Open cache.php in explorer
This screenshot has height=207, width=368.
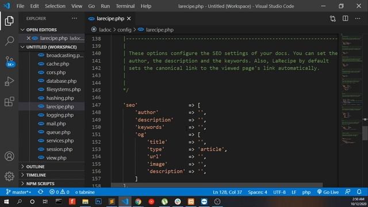(57, 64)
